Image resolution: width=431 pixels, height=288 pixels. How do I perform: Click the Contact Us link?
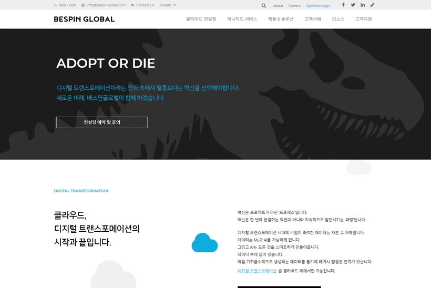coord(145,5)
